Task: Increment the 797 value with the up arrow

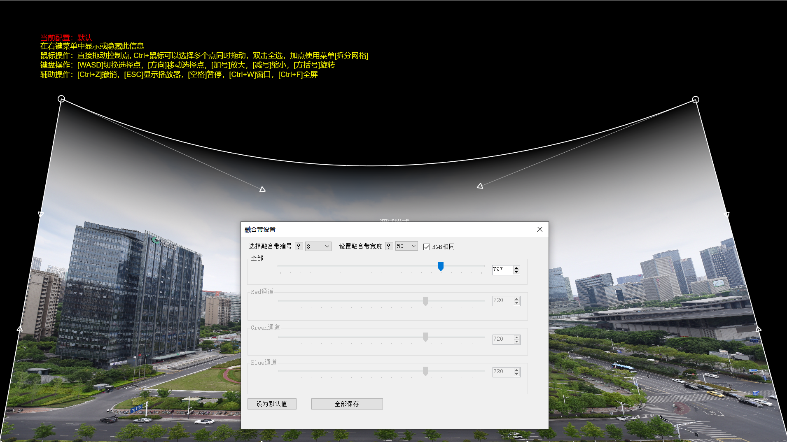Action: pyautogui.click(x=516, y=268)
